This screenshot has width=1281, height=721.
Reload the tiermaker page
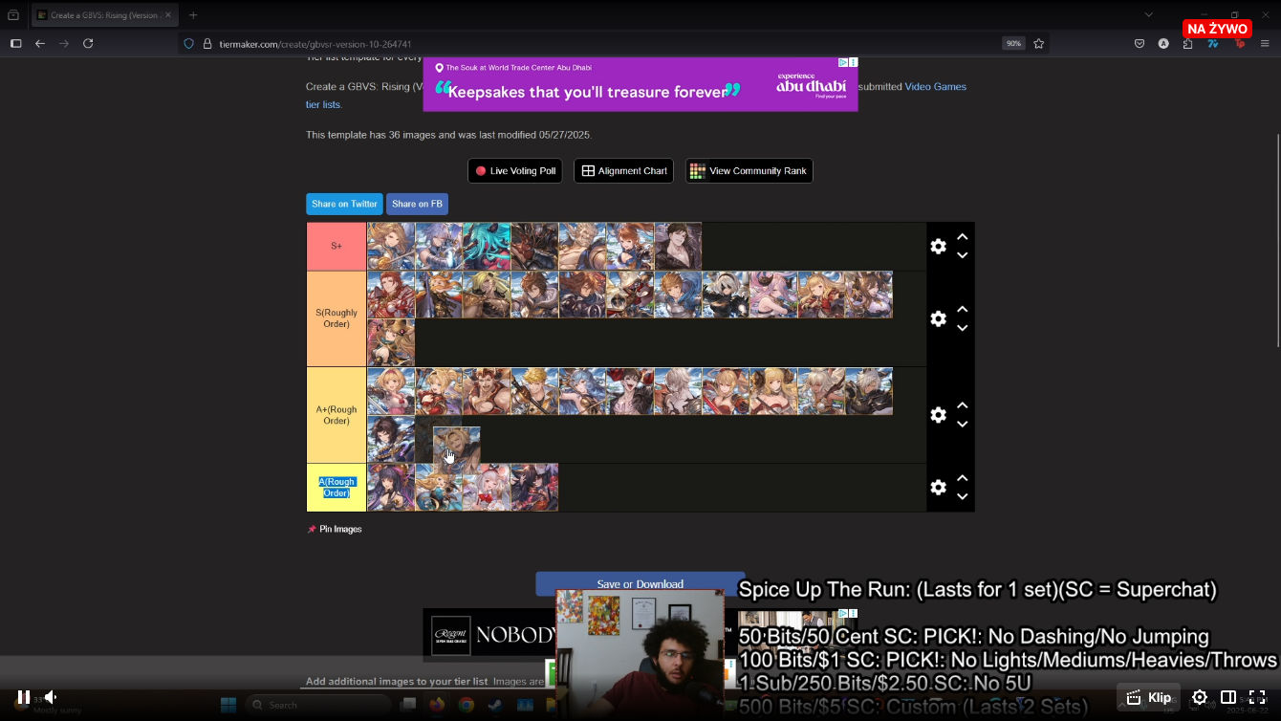click(88, 43)
